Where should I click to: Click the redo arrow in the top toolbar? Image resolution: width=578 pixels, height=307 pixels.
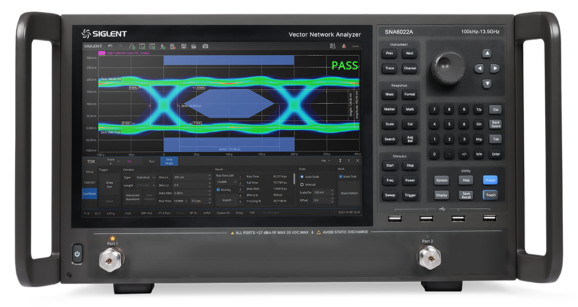click(120, 46)
